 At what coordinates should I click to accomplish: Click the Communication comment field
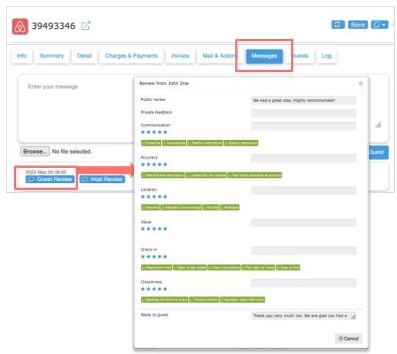point(304,126)
